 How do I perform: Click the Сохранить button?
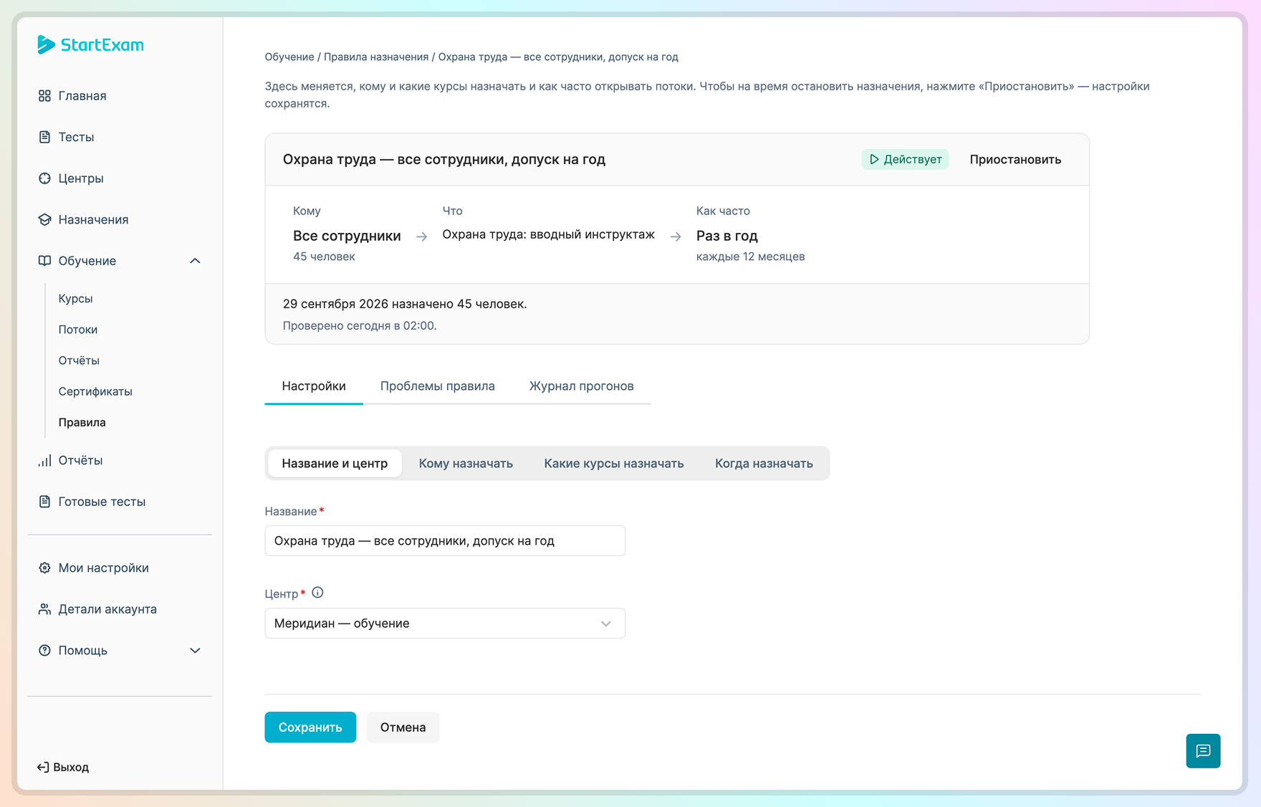tap(310, 727)
